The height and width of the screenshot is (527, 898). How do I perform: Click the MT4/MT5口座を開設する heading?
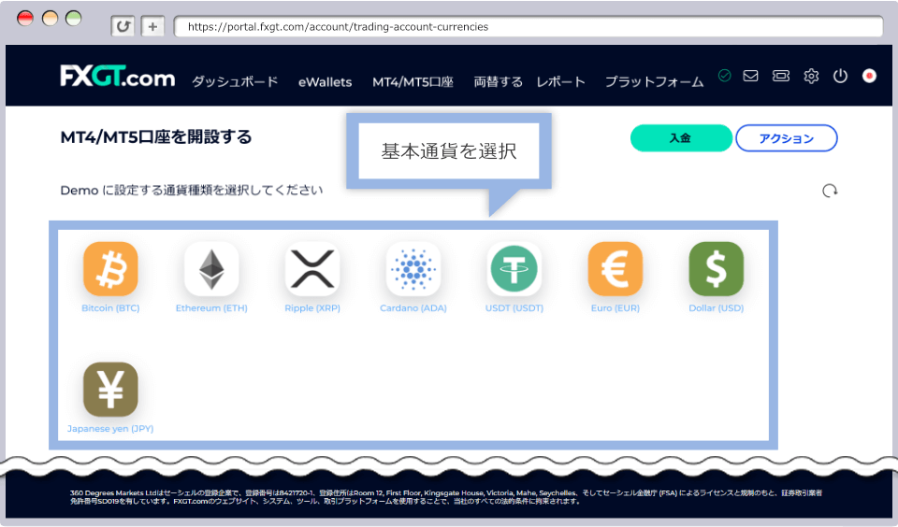pos(156,136)
